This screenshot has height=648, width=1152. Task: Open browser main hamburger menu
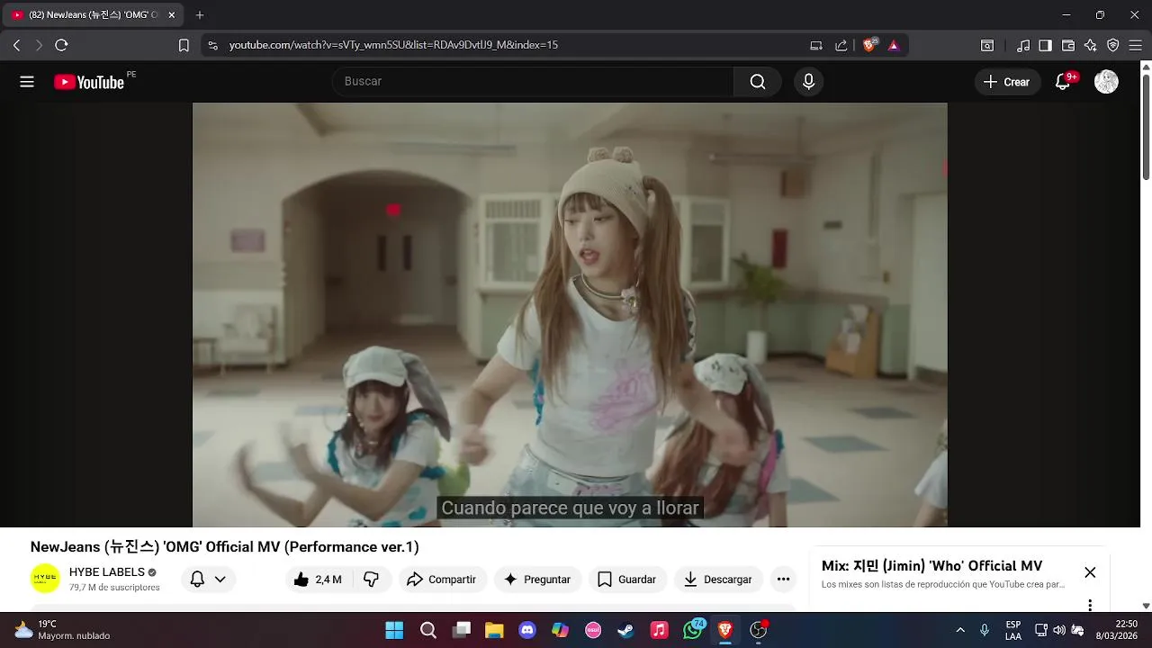click(1136, 45)
